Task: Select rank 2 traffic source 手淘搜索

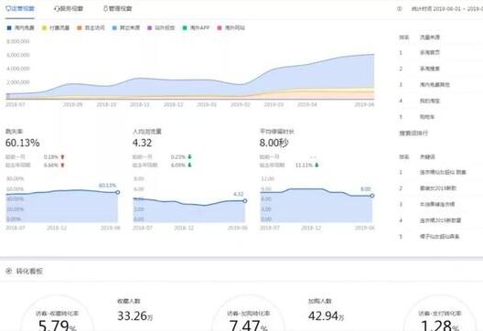Action: click(430, 69)
